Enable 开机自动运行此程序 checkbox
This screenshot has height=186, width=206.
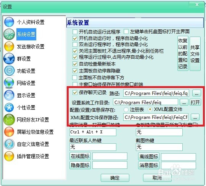click(75, 32)
